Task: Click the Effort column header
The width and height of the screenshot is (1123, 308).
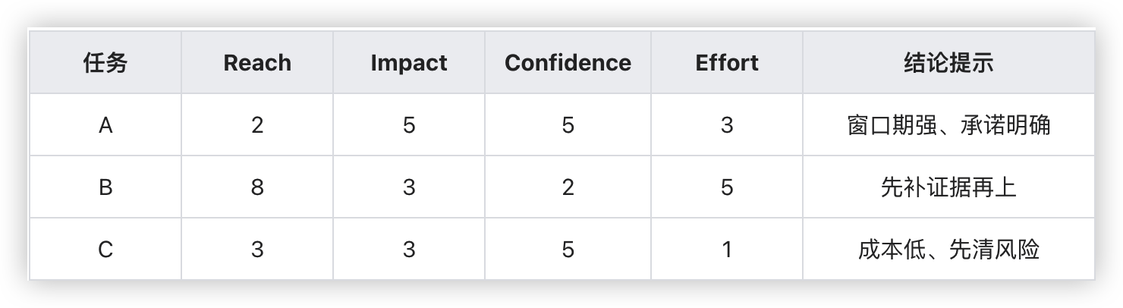Action: (727, 63)
